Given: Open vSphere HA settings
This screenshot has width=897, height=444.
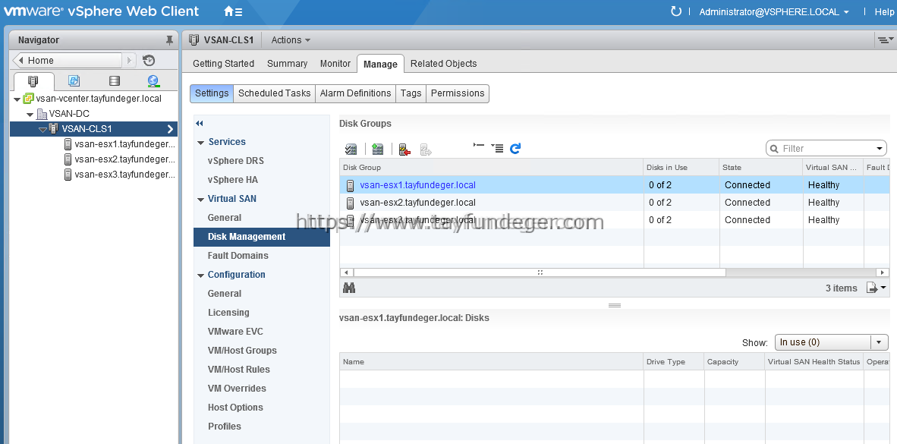Looking at the screenshot, I should point(233,180).
